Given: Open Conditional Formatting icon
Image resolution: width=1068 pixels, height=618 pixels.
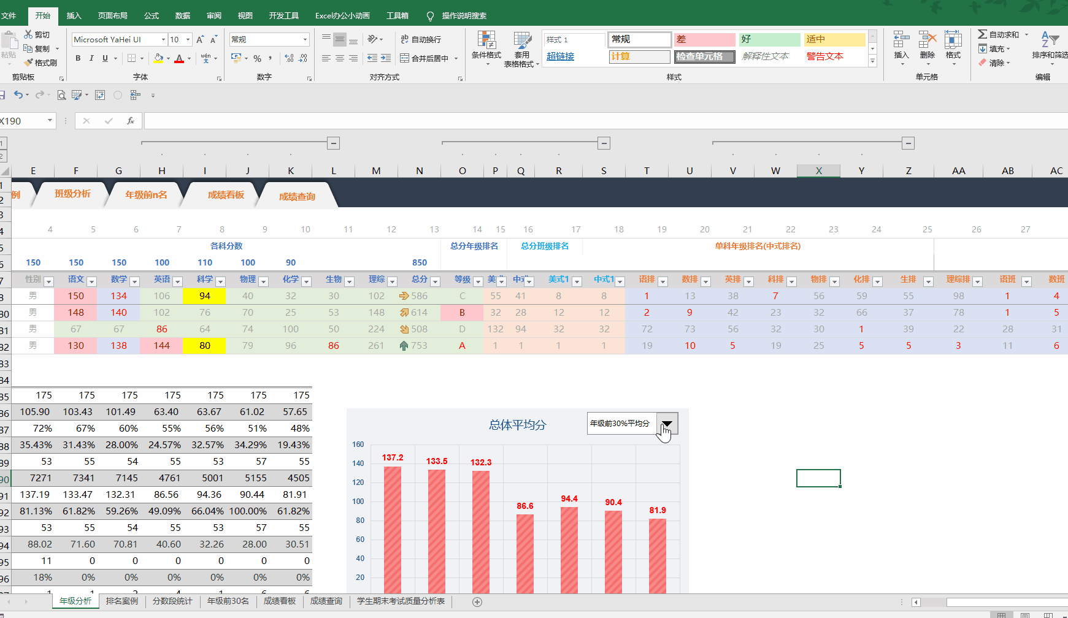Looking at the screenshot, I should click(x=486, y=48).
